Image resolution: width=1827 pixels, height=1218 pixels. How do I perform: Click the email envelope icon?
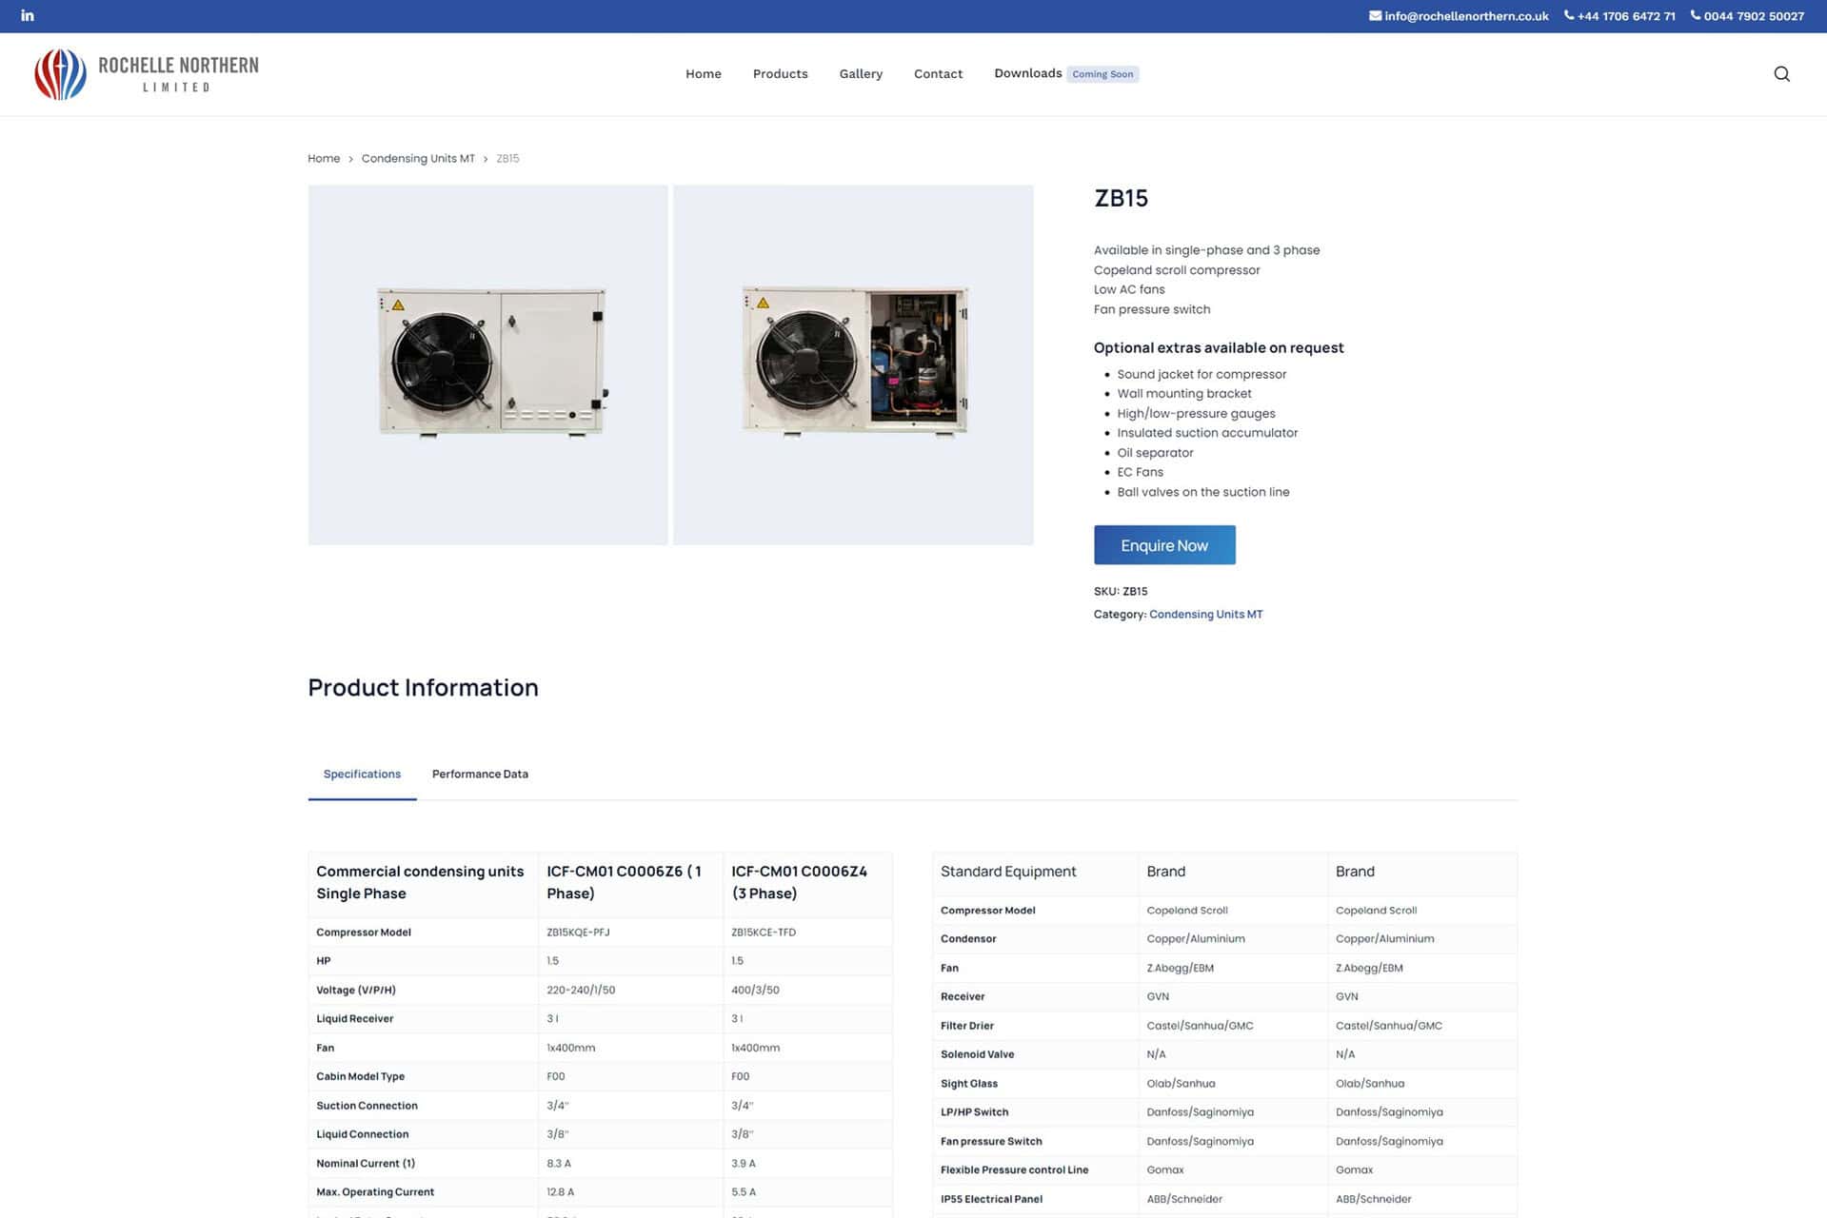tap(1375, 16)
